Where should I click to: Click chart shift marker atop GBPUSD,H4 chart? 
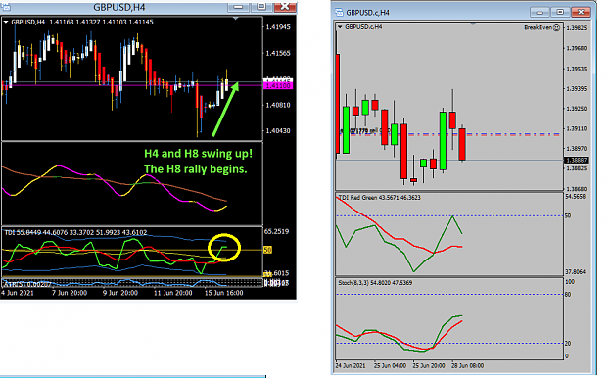click(235, 19)
